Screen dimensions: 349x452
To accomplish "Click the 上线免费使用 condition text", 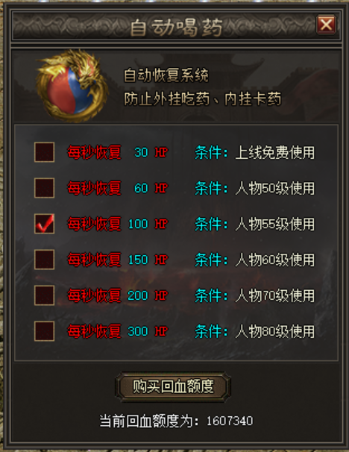I will pos(275,152).
